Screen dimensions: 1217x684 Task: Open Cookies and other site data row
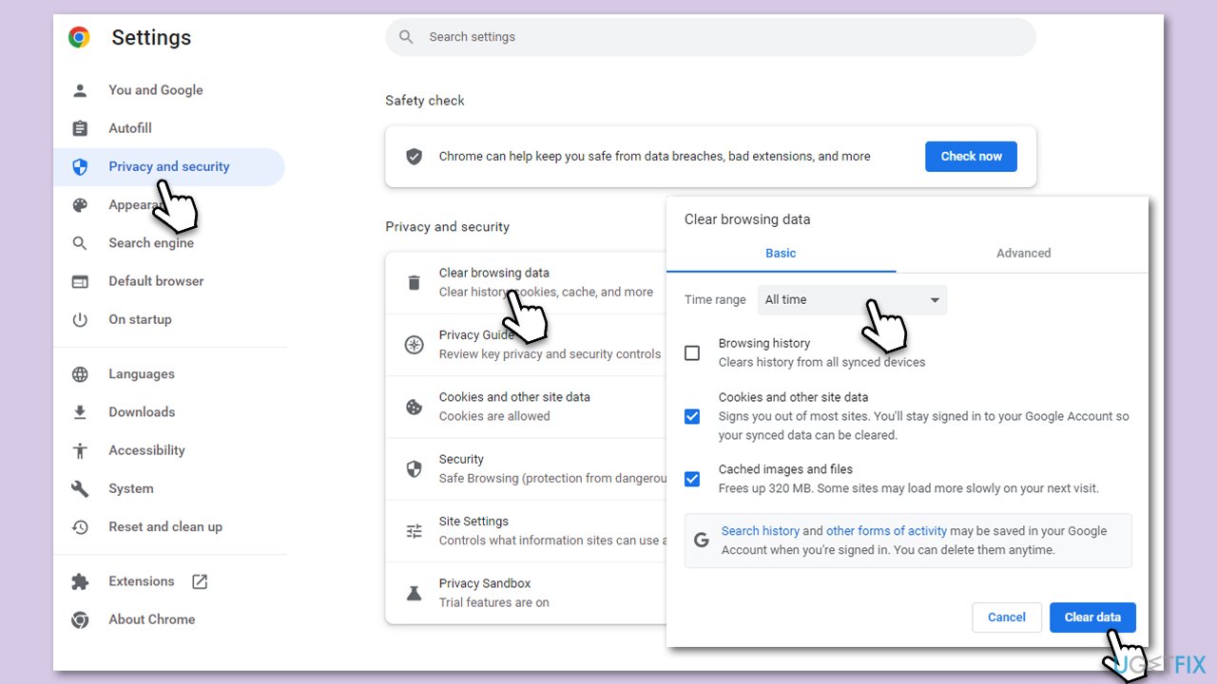click(x=526, y=407)
